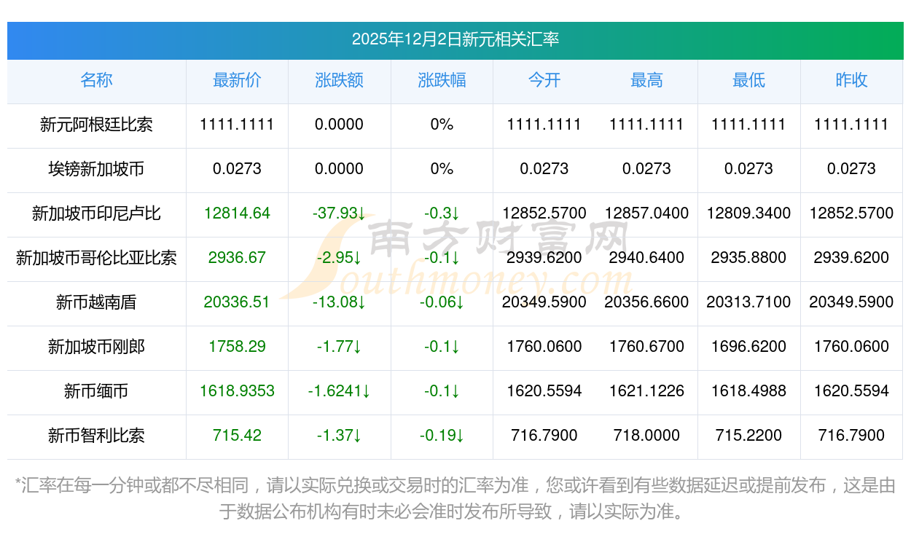This screenshot has height=534, width=911.
Task: Select the high value 1760.6700
Action: 646,347
